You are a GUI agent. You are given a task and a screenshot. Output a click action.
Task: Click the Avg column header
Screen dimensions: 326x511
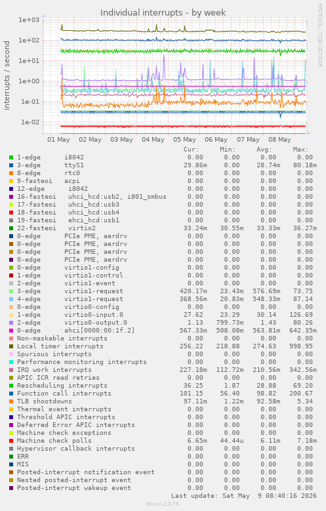[x=264, y=150]
